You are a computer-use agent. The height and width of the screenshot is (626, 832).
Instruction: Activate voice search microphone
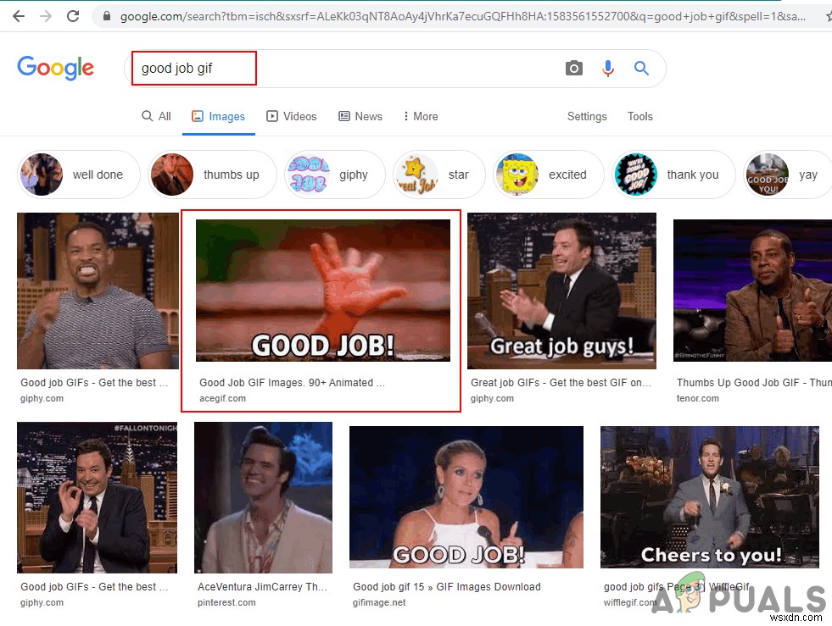click(x=608, y=68)
